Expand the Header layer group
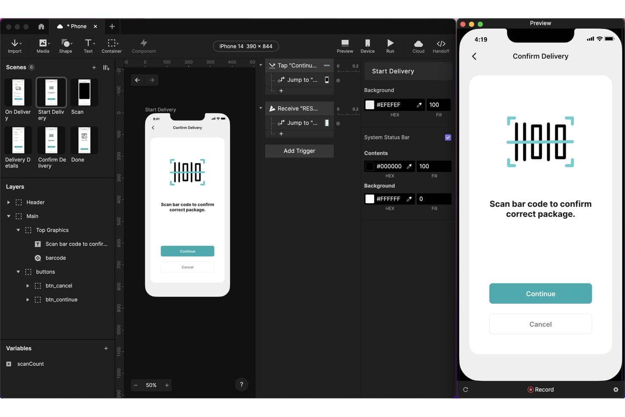The image size is (625, 417). click(x=8, y=202)
